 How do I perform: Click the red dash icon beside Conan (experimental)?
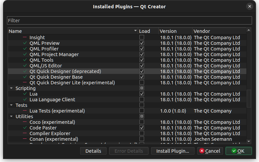point(25,139)
